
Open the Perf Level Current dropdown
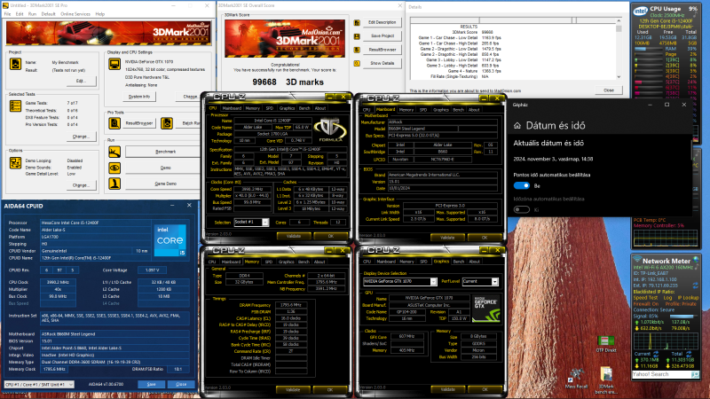click(494, 281)
